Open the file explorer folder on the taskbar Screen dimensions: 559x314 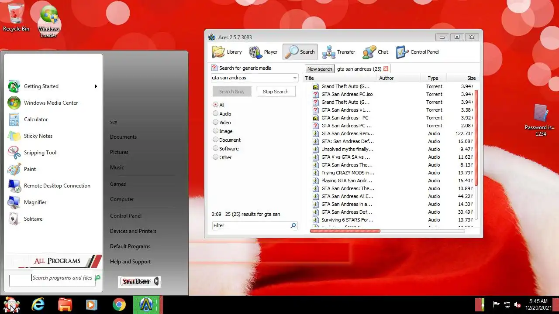(x=65, y=304)
